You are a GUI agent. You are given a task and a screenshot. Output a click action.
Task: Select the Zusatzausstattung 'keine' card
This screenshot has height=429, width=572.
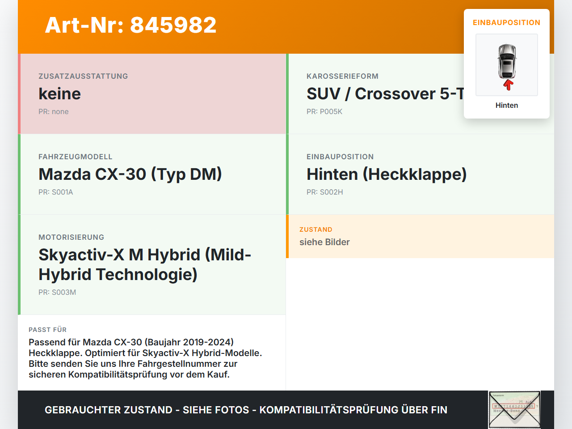(x=152, y=94)
